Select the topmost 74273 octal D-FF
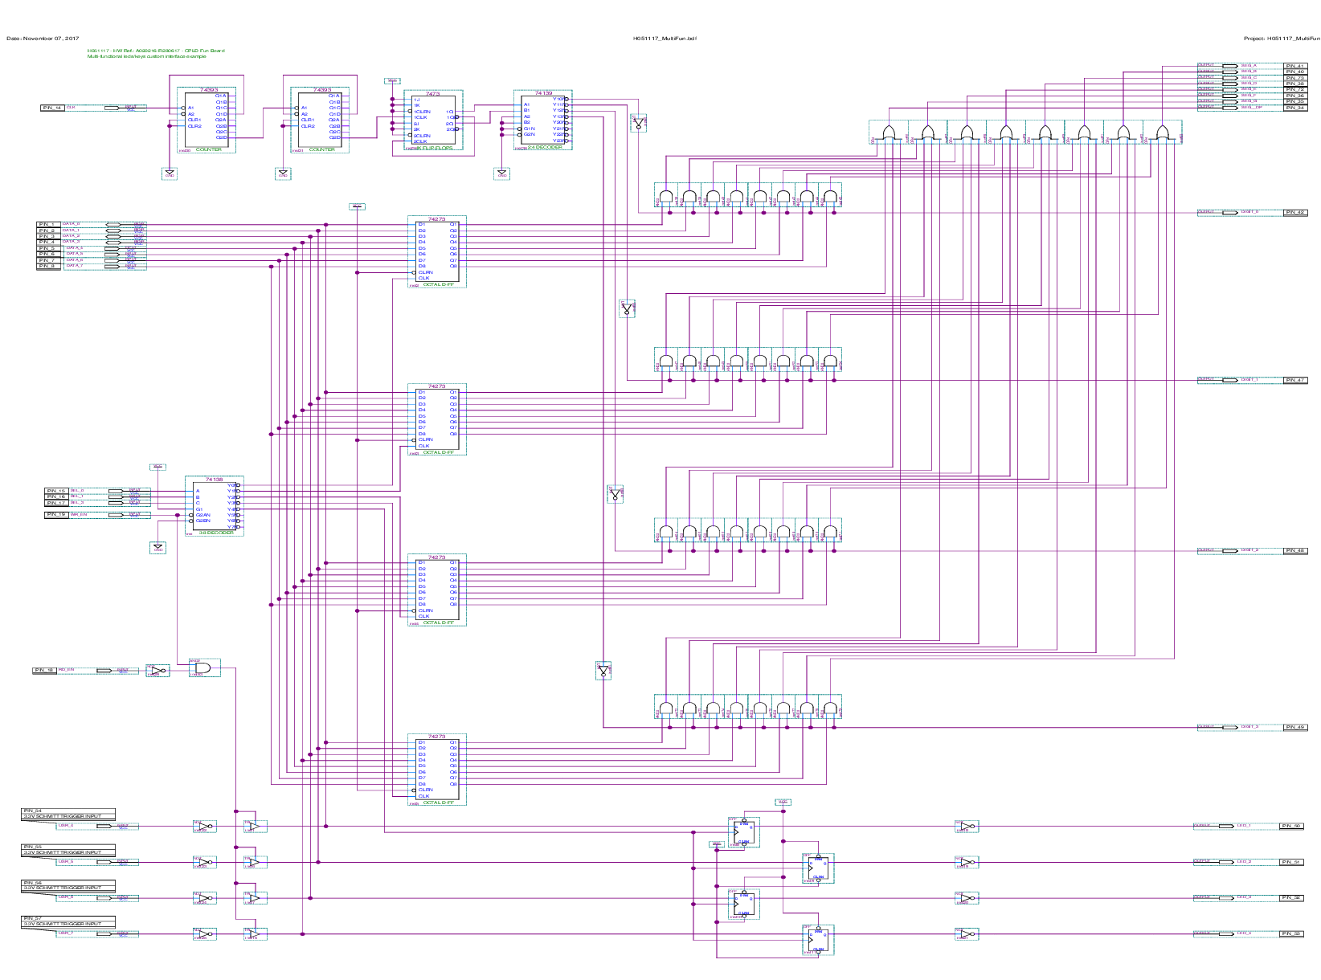This screenshot has width=1321, height=980. point(436,251)
